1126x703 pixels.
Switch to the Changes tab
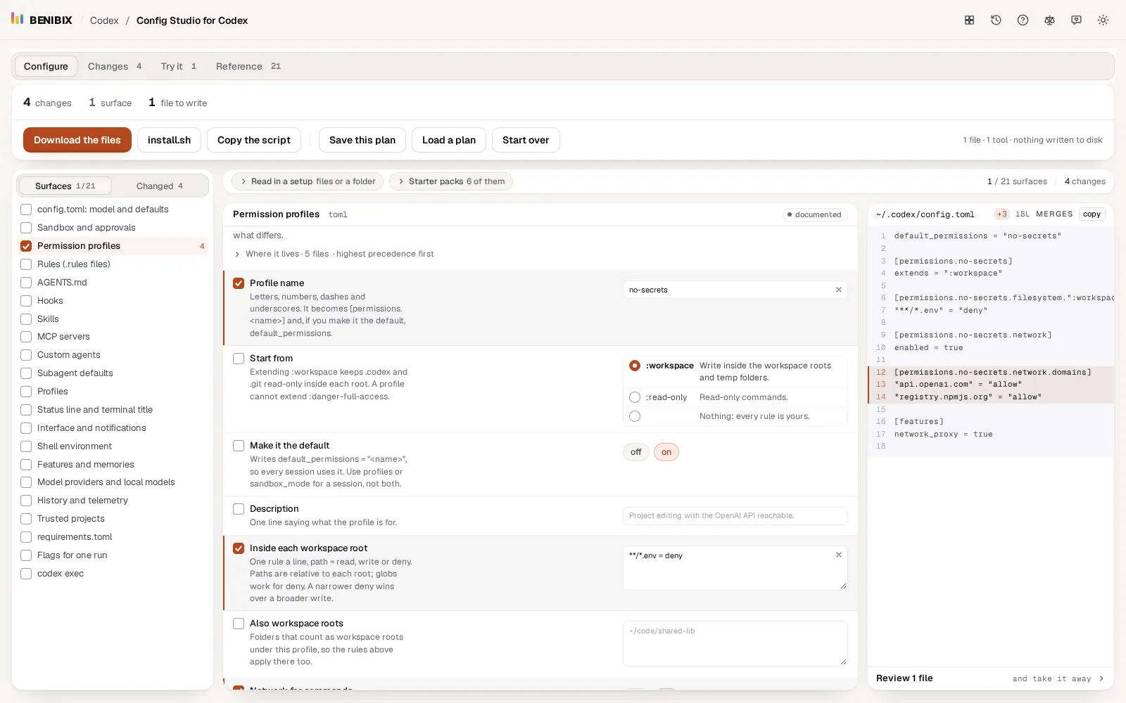click(x=115, y=66)
